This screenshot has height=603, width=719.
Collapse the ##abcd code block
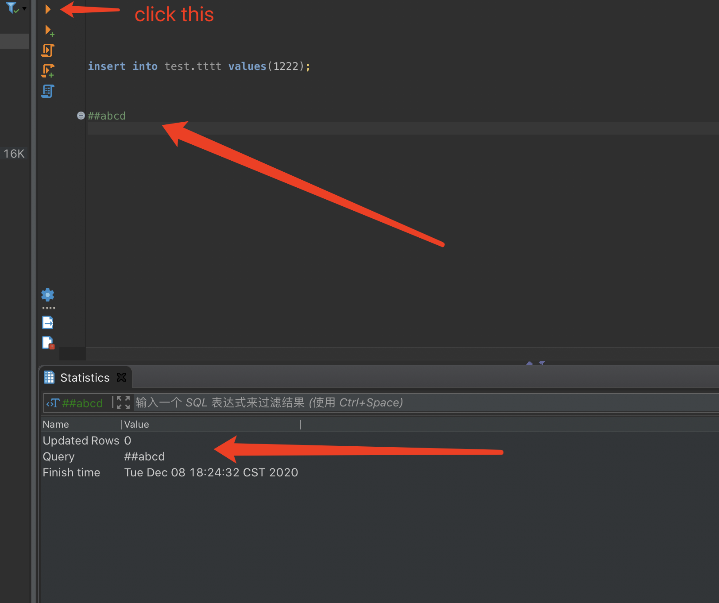point(81,116)
